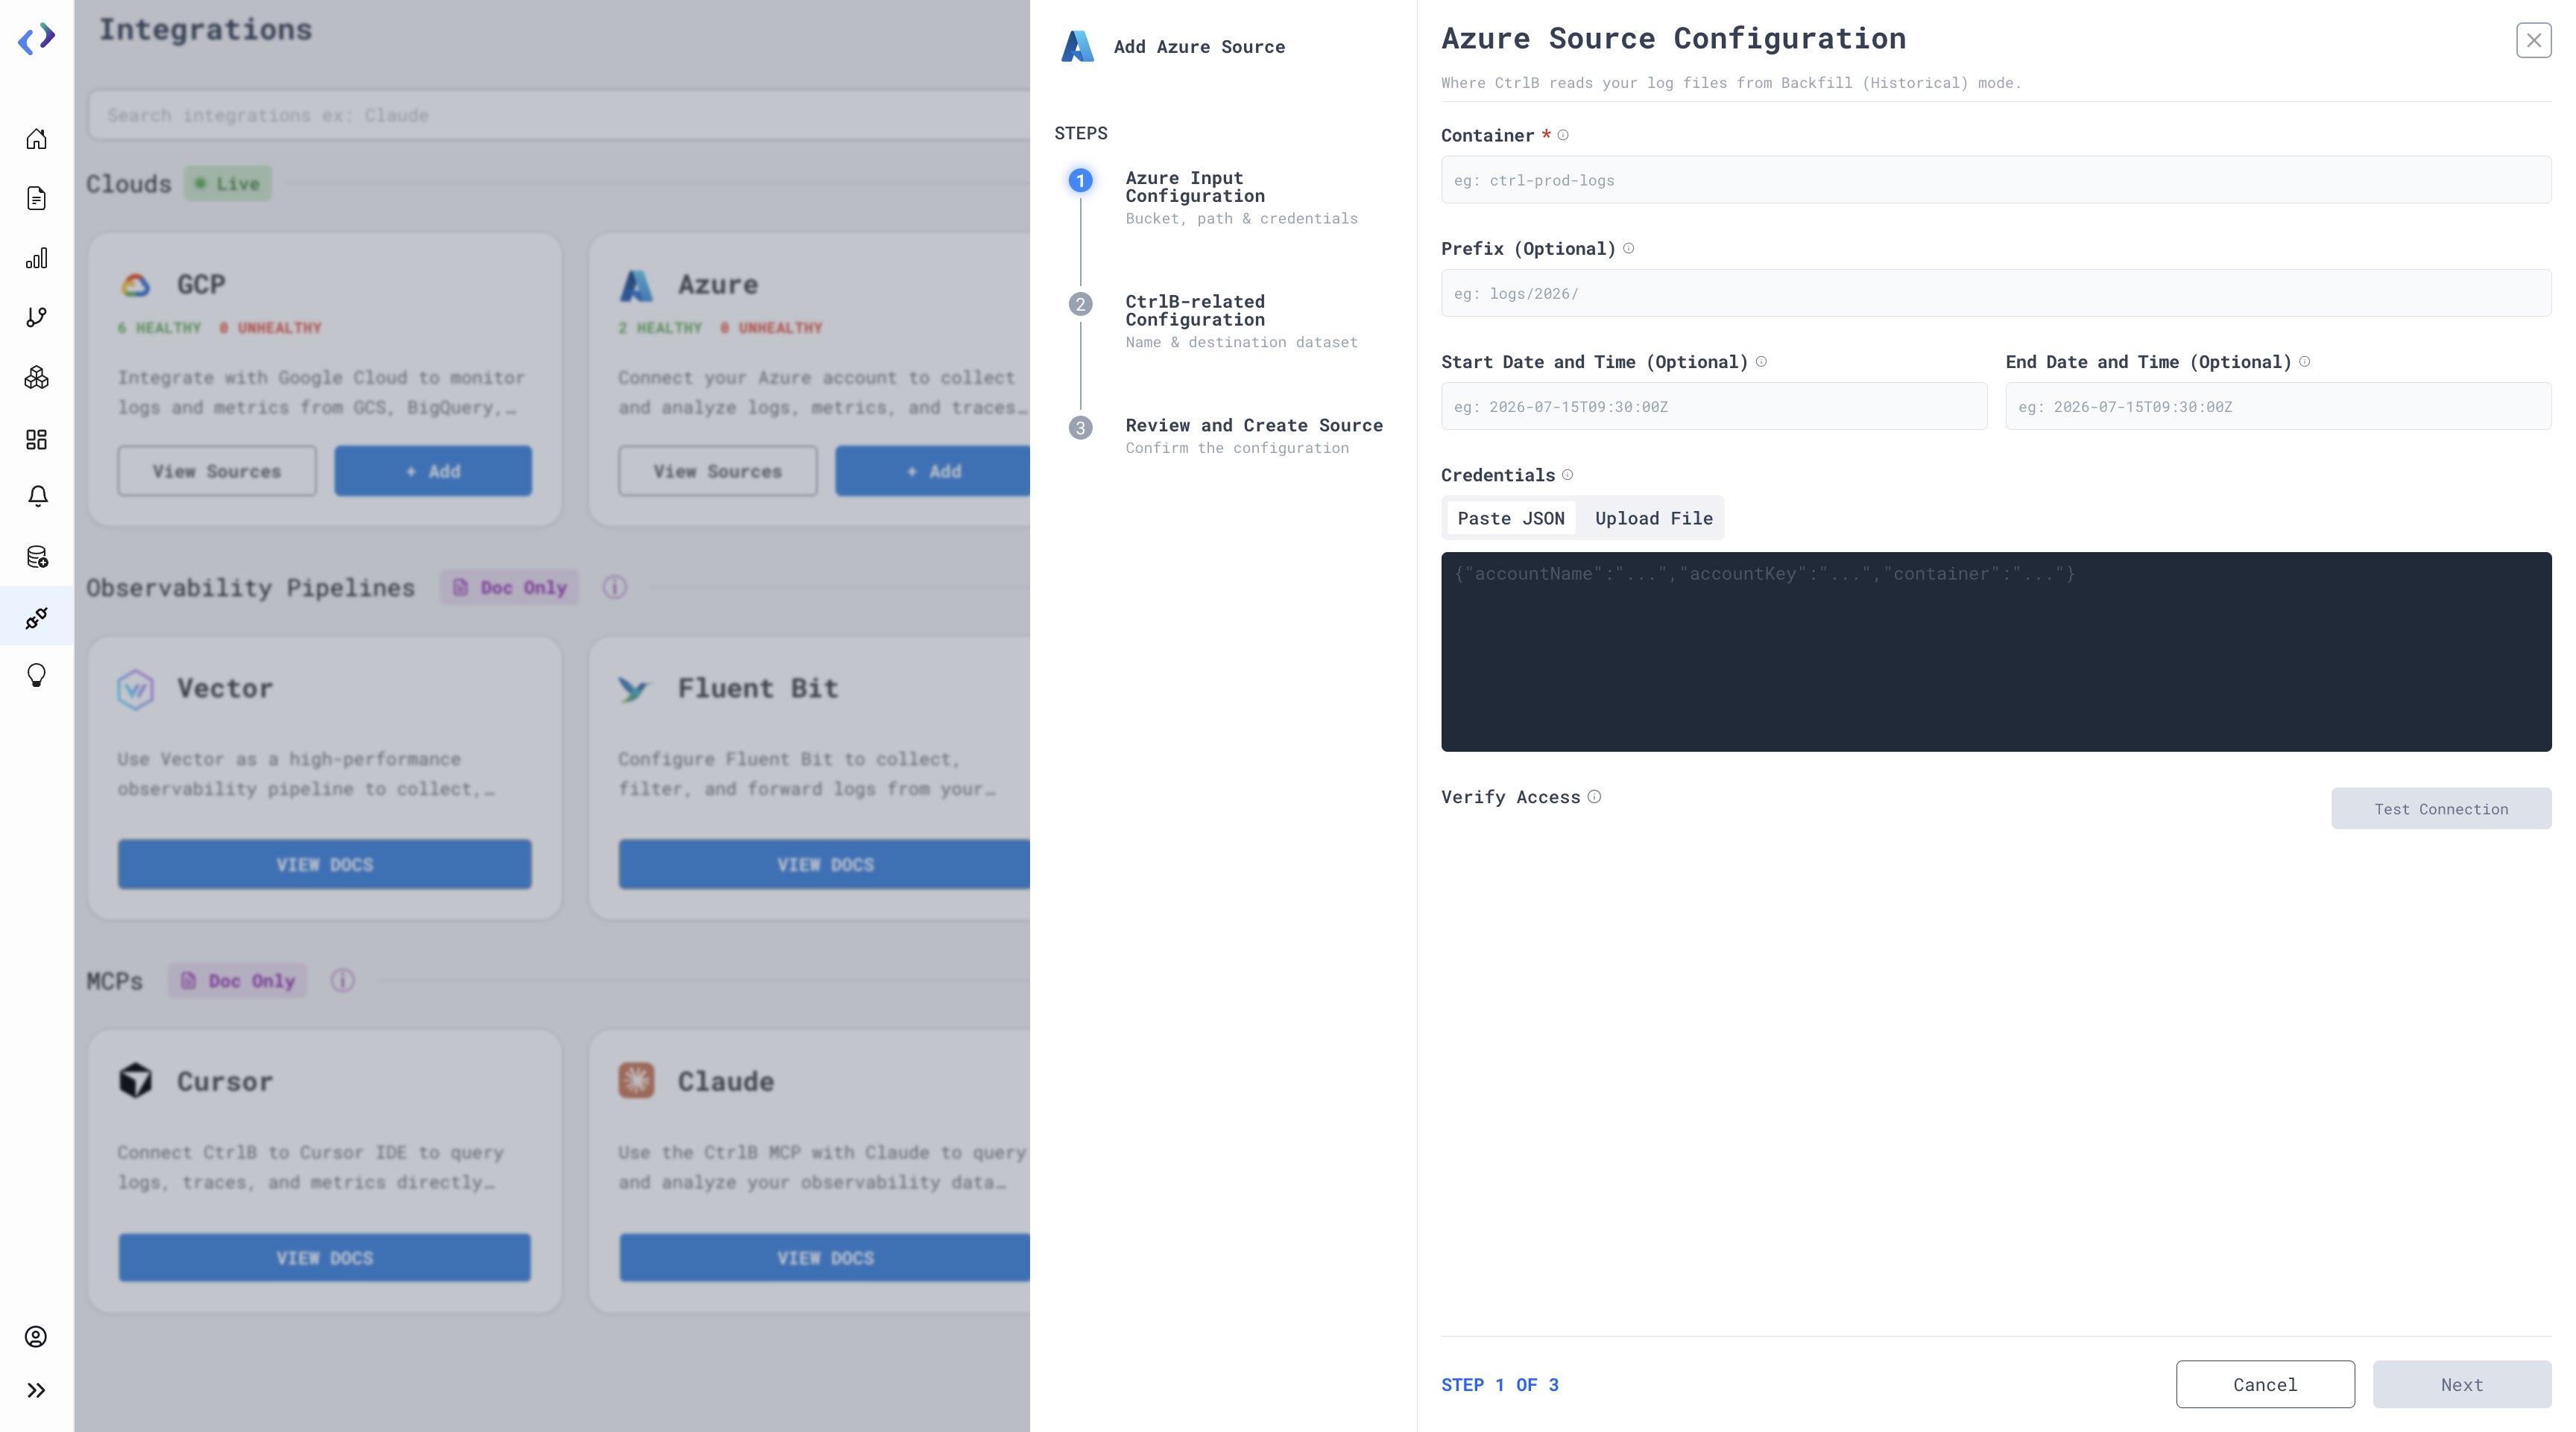Click + Add on the Azure card
This screenshot has width=2576, height=1432.
933,471
